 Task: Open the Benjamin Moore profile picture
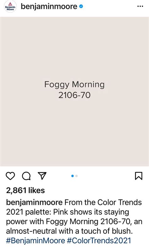coord(10,7)
